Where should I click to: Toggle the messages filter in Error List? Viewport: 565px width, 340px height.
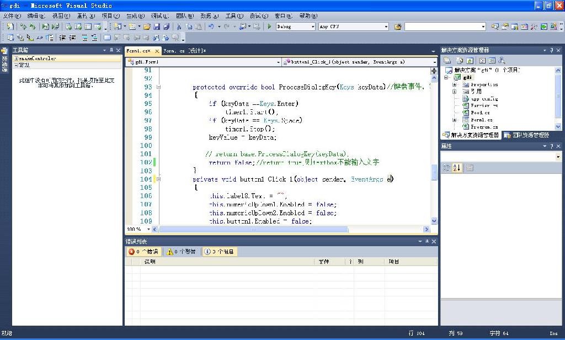click(219, 252)
